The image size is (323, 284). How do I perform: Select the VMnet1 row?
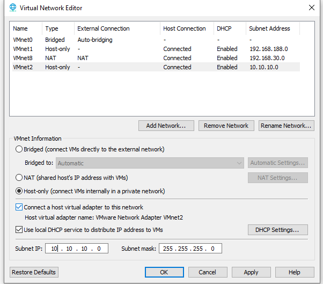click(156, 49)
